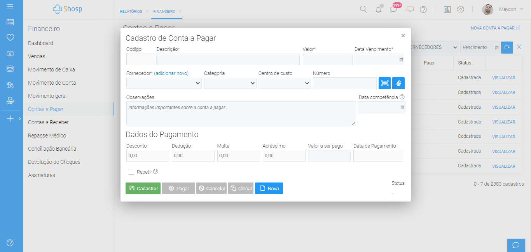The width and height of the screenshot is (531, 252).
Task: Open the Categoria dropdown
Action: [230, 83]
